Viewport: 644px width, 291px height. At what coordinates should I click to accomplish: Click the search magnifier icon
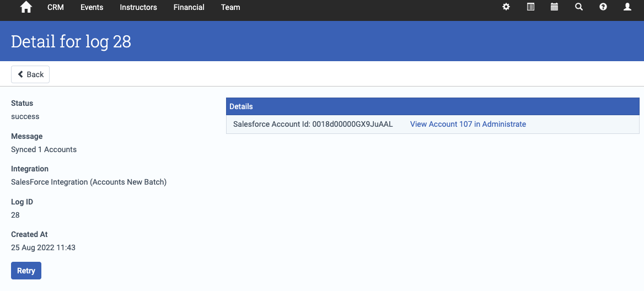[579, 7]
